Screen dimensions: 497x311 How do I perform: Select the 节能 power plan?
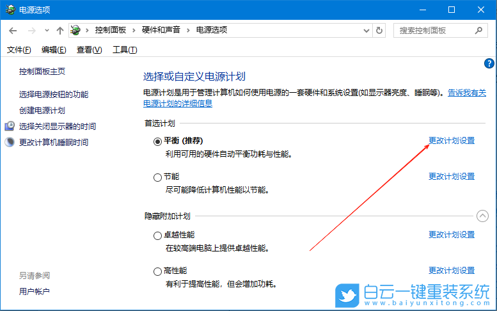pos(157,177)
